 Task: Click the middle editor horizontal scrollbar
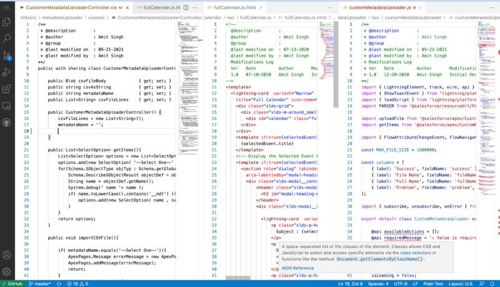click(x=238, y=278)
